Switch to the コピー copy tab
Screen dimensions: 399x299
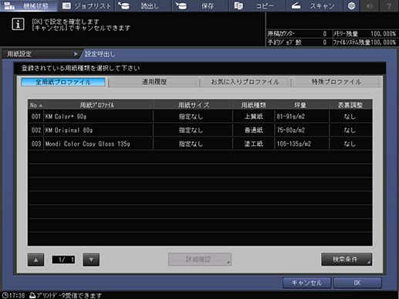[257, 5]
